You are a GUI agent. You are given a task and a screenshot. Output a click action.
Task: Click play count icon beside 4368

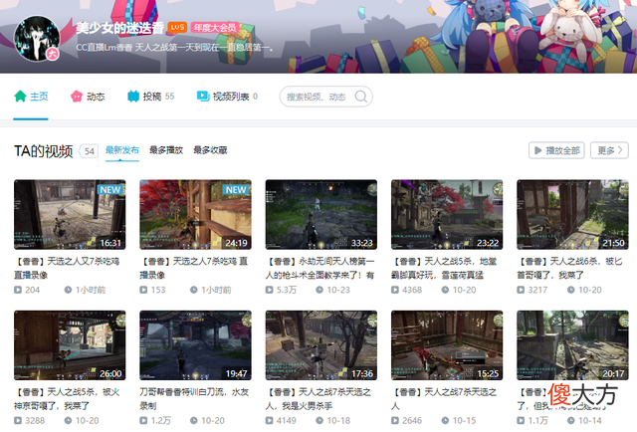click(x=395, y=290)
